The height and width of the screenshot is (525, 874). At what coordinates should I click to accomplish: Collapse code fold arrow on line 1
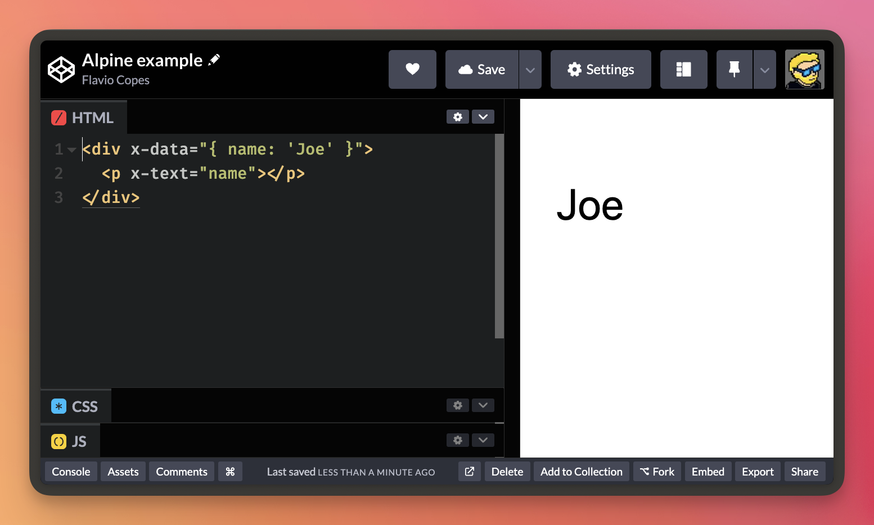point(72,150)
